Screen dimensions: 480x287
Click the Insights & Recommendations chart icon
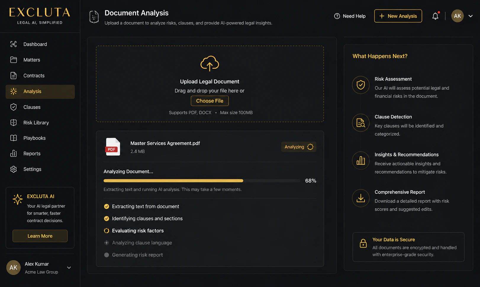coord(361,160)
